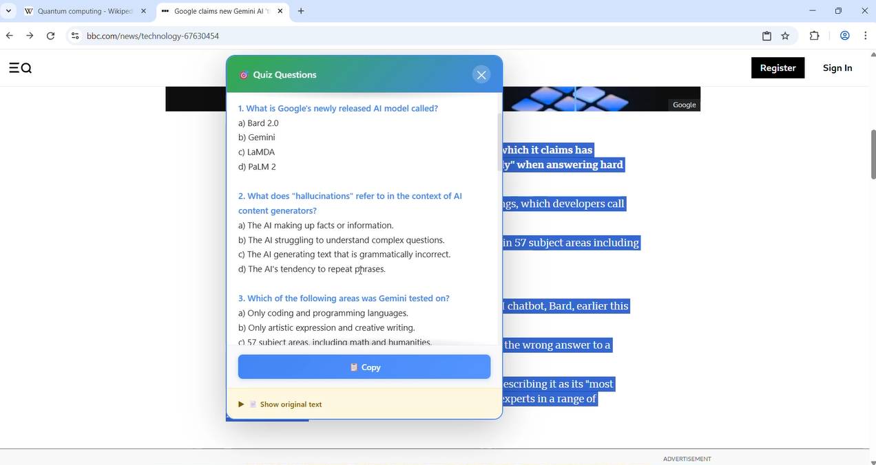Click the Sign In link
This screenshot has width=876, height=465.
point(837,67)
